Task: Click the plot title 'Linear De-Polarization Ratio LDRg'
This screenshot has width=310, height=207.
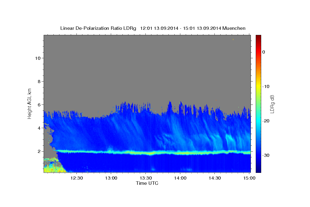Action: click(98, 28)
